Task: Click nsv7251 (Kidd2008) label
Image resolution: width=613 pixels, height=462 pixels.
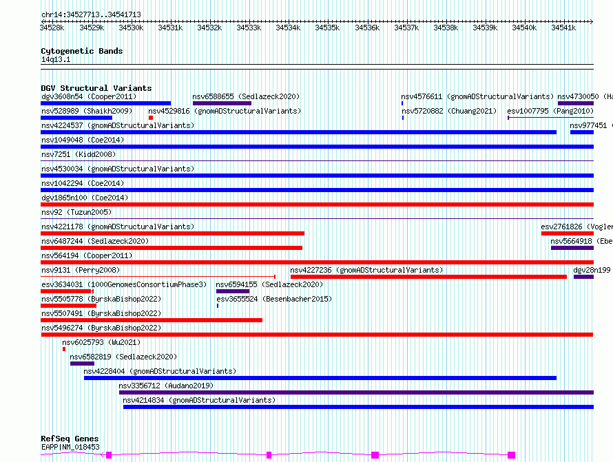Action: coord(79,154)
